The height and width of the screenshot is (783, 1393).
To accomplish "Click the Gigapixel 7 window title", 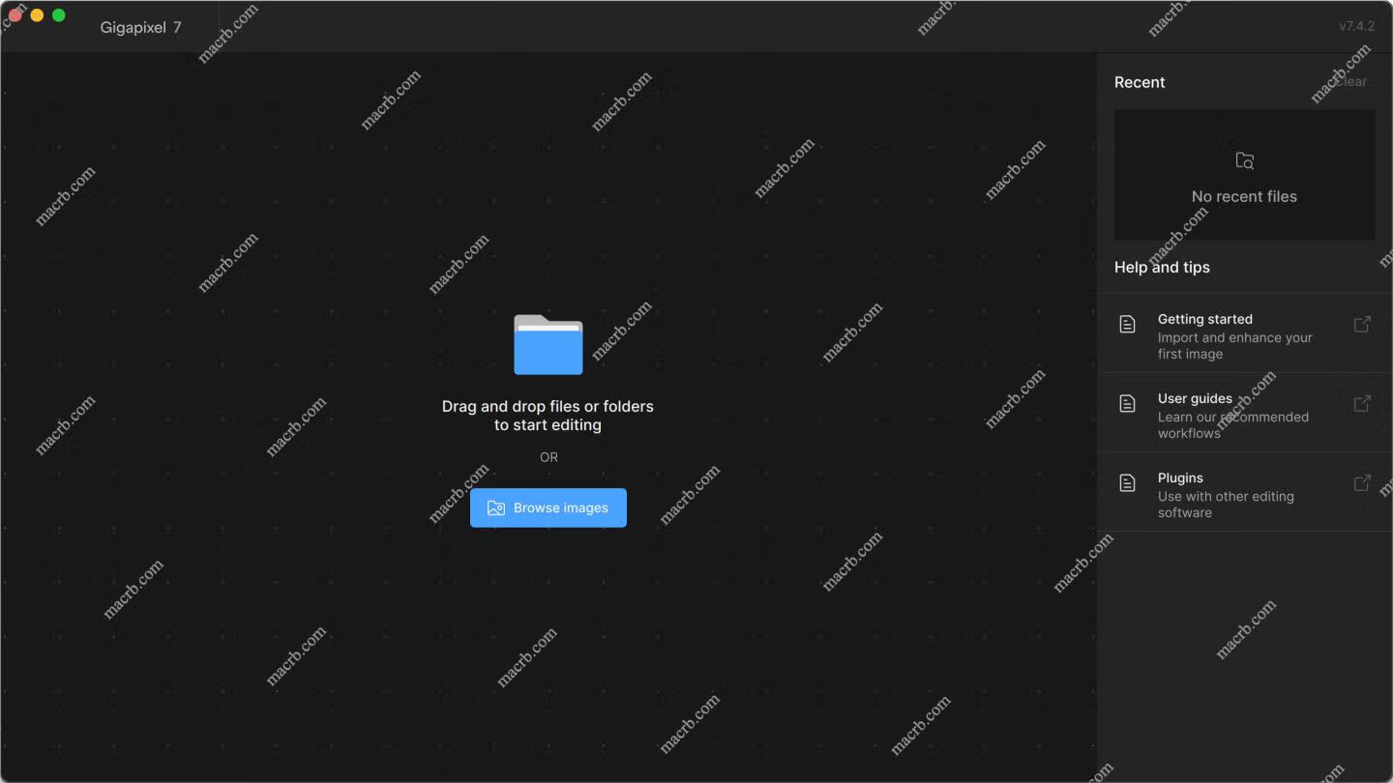I will [141, 27].
